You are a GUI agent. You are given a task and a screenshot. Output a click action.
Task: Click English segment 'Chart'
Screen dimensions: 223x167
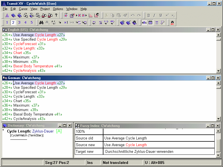(18, 53)
